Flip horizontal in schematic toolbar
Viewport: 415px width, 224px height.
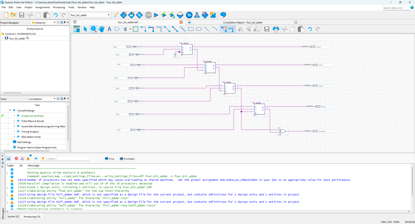pyautogui.click(x=241, y=29)
